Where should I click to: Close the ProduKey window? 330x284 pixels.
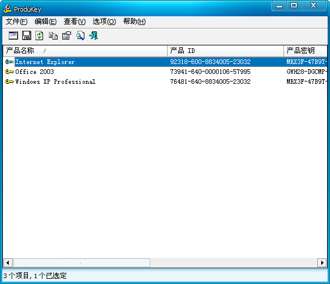coord(313,6)
